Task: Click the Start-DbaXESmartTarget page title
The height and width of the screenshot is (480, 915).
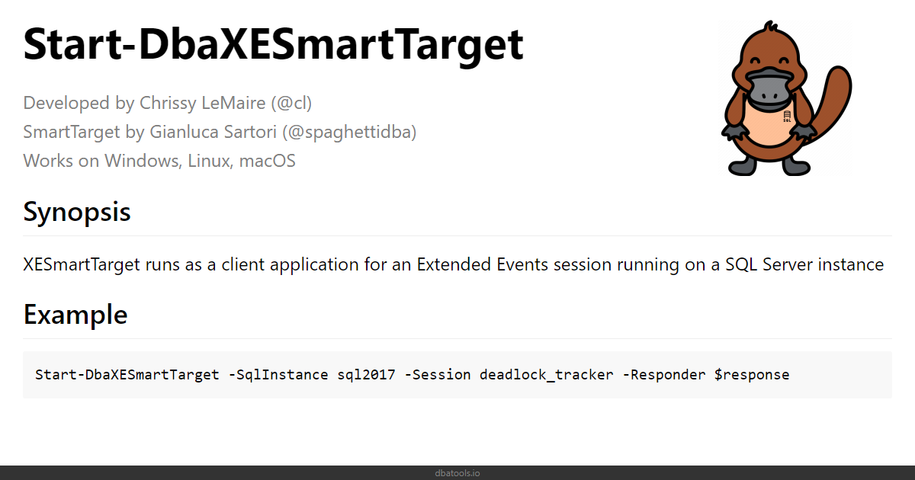Action: click(x=273, y=44)
